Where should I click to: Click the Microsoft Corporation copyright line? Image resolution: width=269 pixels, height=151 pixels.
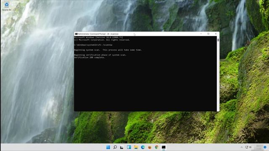[x=102, y=40]
